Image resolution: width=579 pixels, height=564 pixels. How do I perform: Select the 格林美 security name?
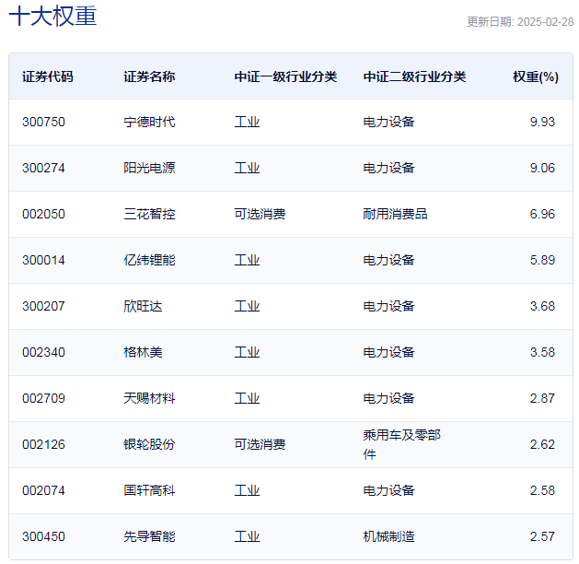pos(143,352)
